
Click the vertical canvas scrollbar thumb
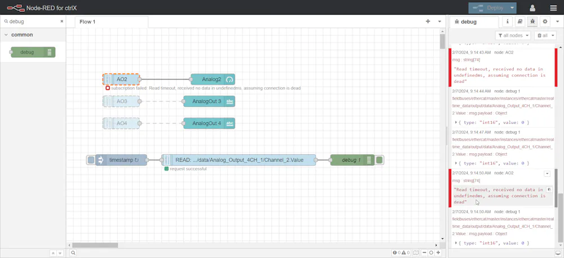tap(442, 41)
